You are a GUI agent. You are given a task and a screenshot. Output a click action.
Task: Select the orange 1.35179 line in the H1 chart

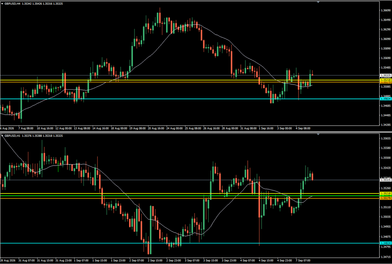pos(189,198)
